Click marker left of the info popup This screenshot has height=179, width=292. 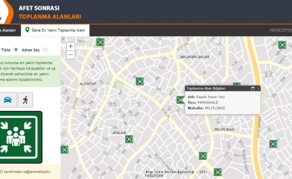[180, 100]
